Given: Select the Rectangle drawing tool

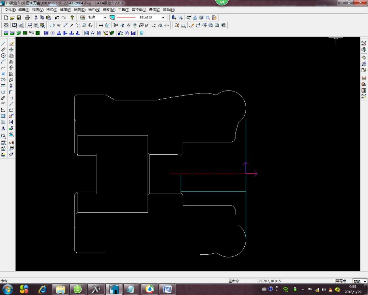Looking at the screenshot, I should pos(3,86).
